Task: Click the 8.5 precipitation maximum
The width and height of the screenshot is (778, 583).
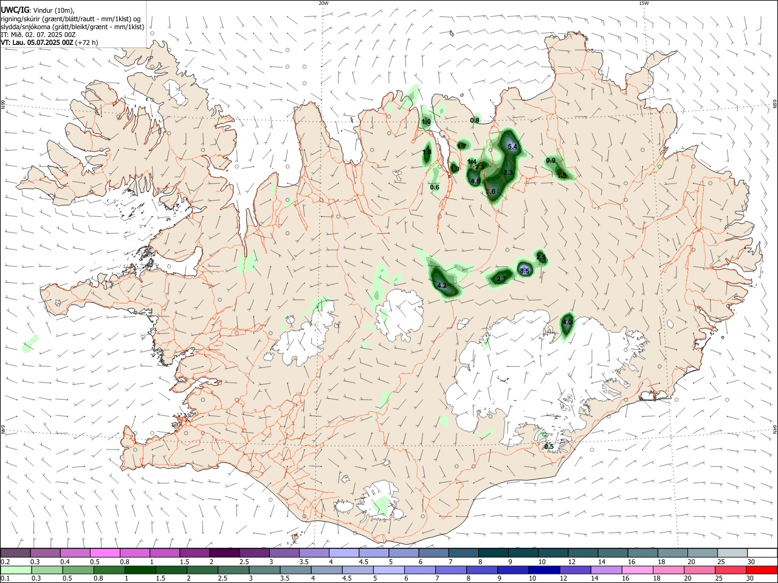Action: pos(525,271)
